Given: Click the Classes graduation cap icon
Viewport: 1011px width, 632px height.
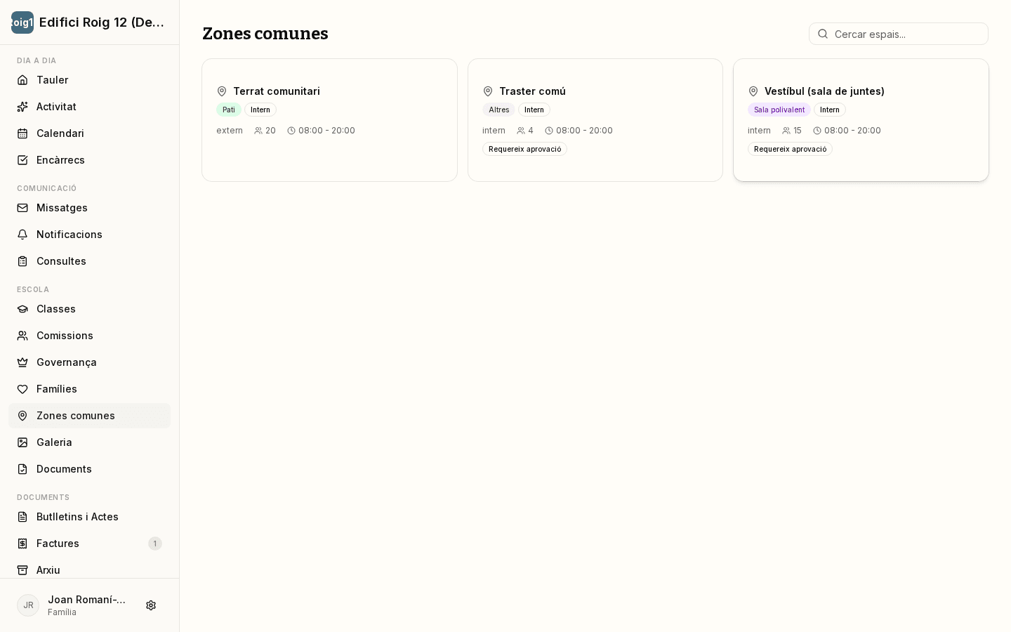Looking at the screenshot, I should coord(22,309).
